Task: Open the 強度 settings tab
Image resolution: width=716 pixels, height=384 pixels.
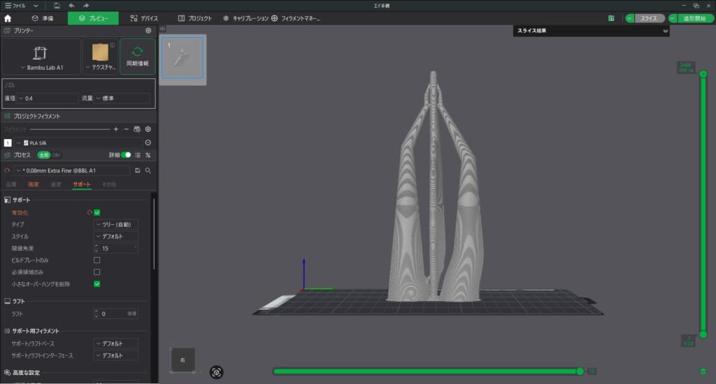Action: [34, 184]
